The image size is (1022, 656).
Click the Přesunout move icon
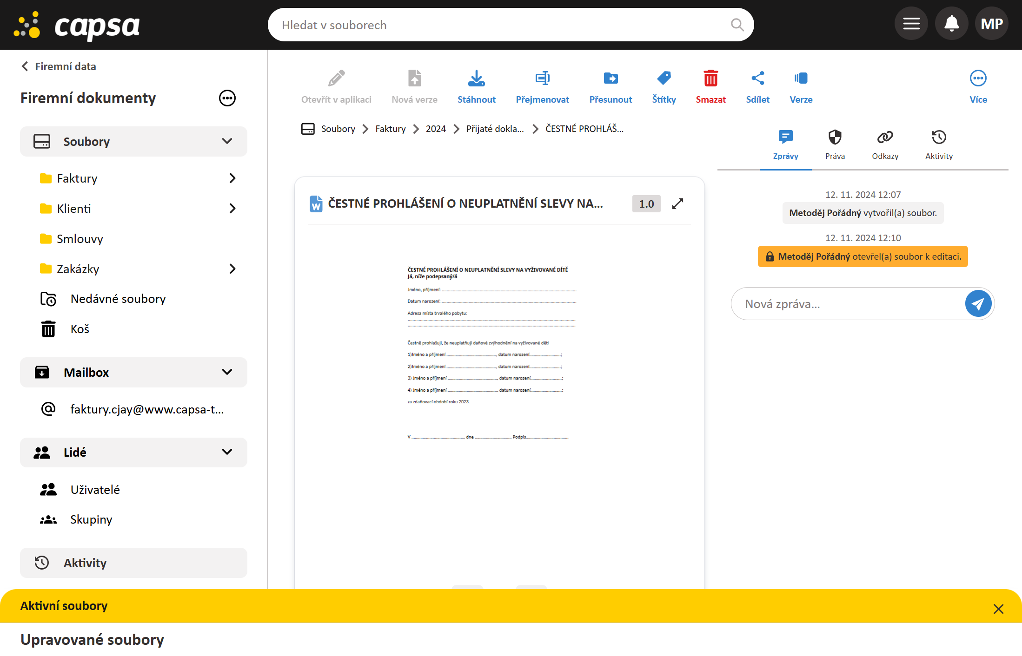tap(610, 79)
